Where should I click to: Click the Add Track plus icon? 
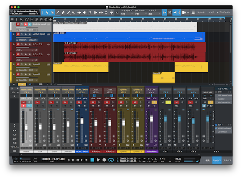click(51, 19)
